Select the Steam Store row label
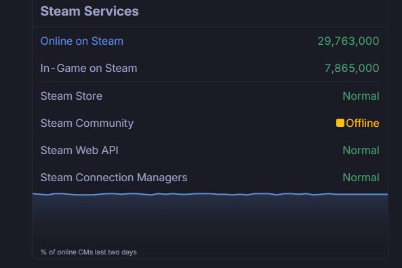This screenshot has height=268, width=402. coord(71,96)
